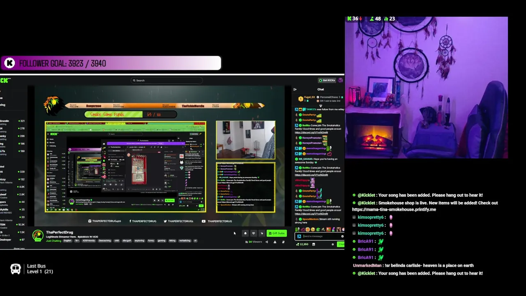The width and height of the screenshot is (526, 296).
Task: Click the 12,350 channel points balance
Action: 302,244
